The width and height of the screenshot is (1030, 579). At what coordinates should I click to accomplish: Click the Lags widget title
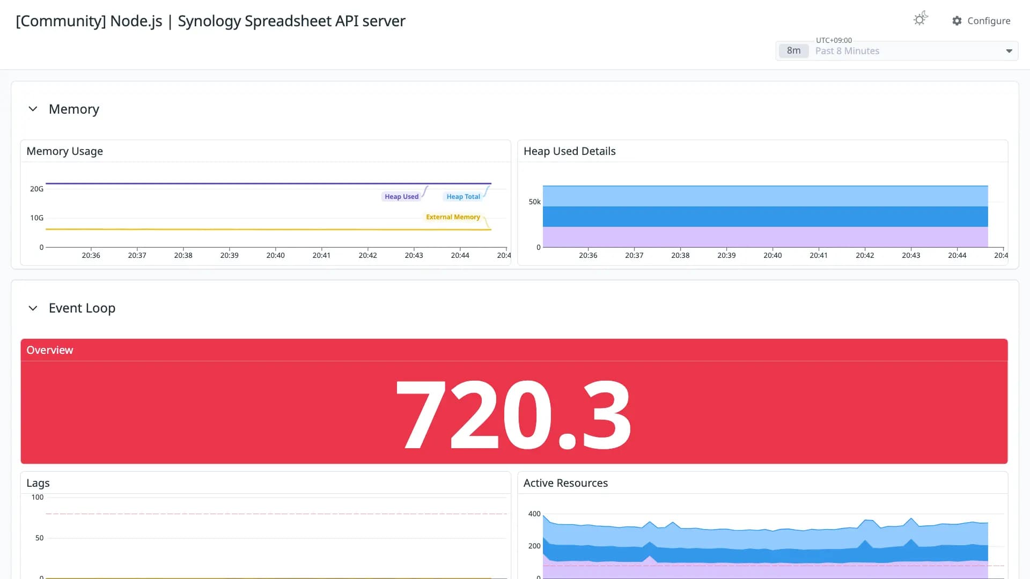click(x=38, y=483)
